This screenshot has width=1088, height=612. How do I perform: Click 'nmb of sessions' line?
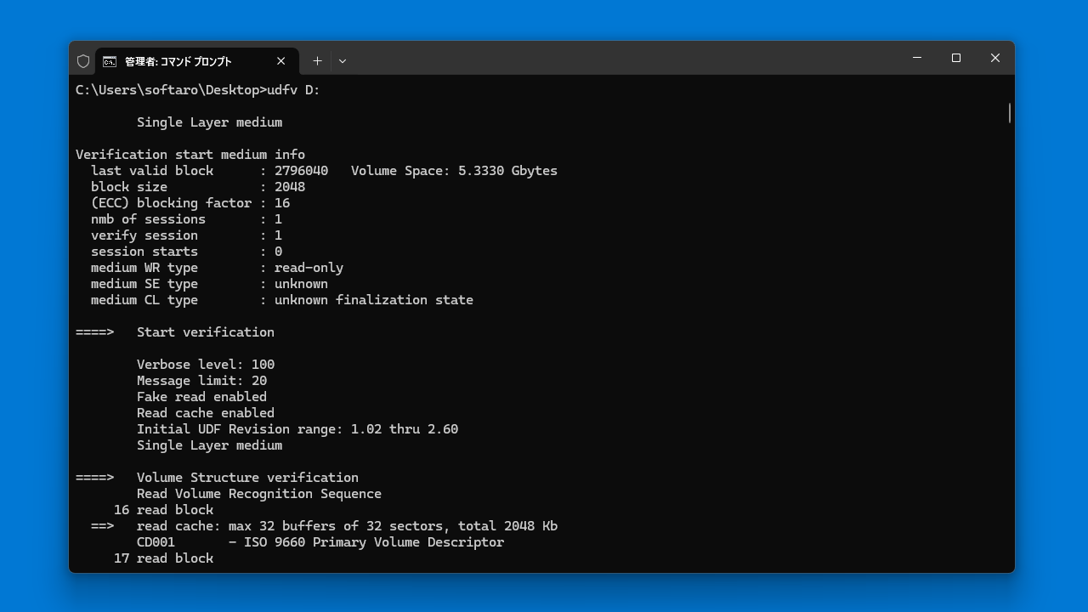click(x=186, y=219)
